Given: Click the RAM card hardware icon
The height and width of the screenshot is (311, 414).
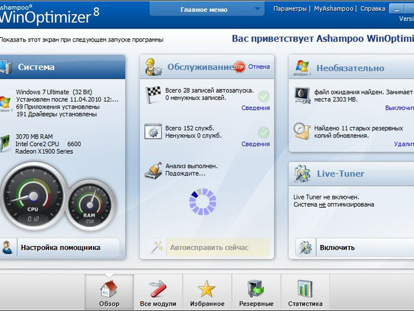Looking at the screenshot, I should point(5,143).
